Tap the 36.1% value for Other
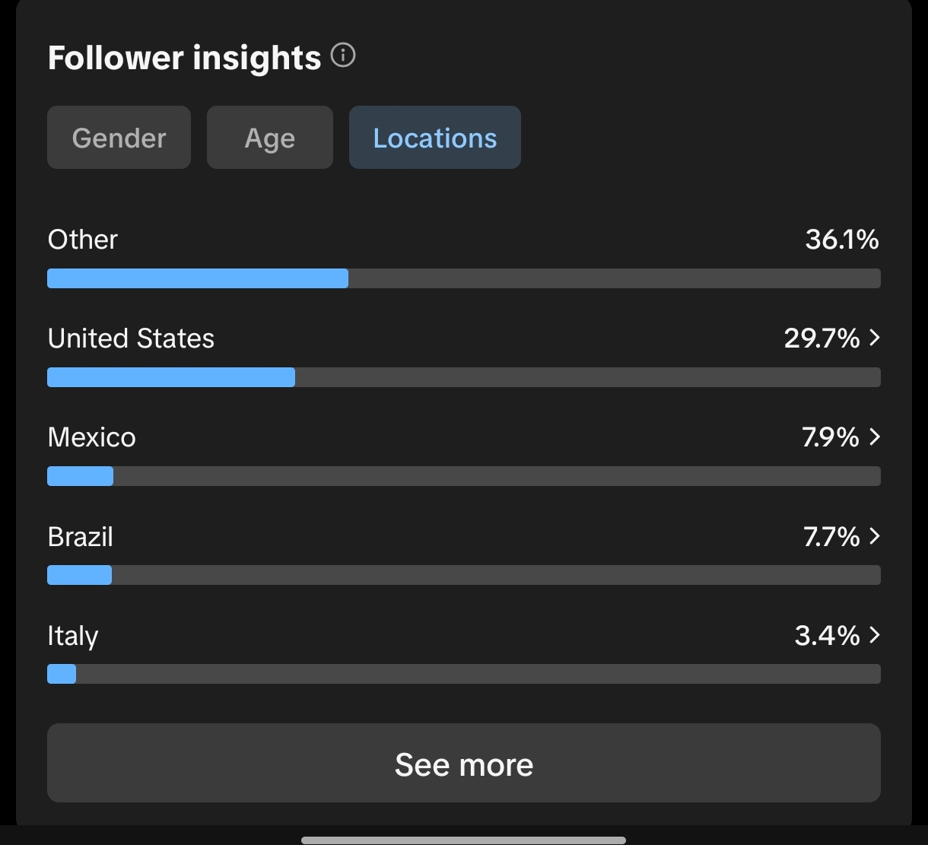 tap(841, 240)
